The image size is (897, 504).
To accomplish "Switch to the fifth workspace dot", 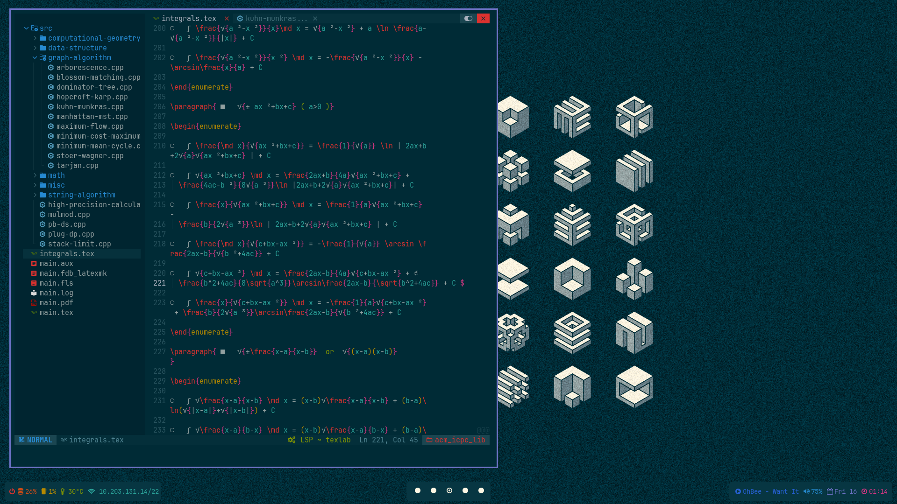I will pos(481,490).
